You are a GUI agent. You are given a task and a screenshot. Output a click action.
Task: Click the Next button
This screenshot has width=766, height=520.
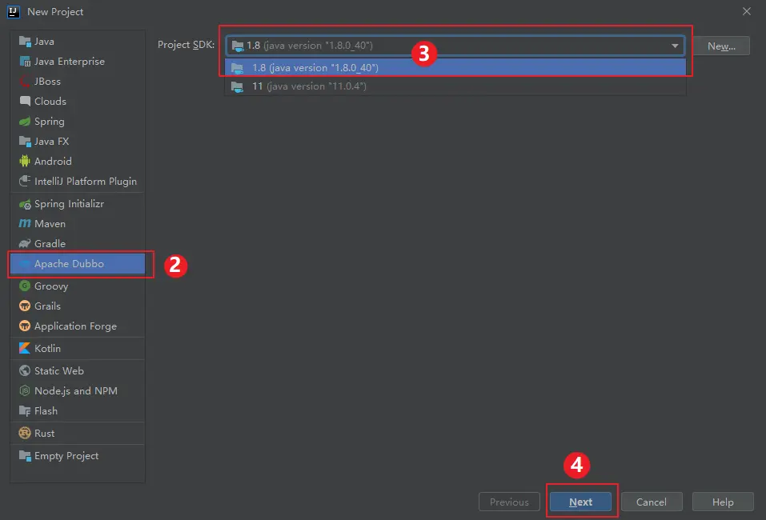580,502
